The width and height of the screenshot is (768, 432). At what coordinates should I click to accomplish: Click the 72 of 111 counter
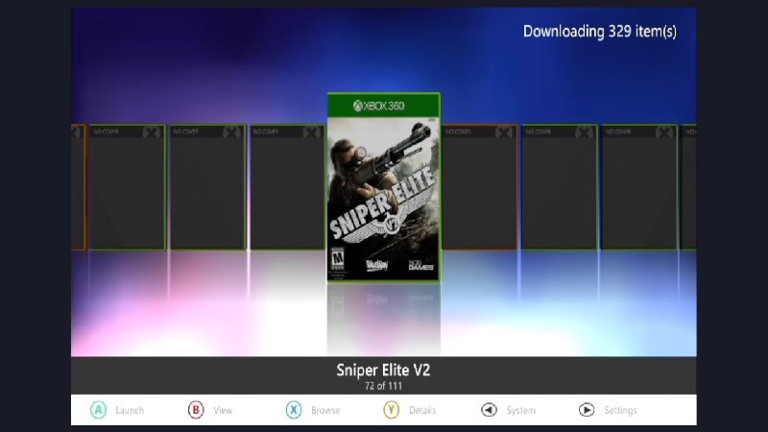(383, 386)
